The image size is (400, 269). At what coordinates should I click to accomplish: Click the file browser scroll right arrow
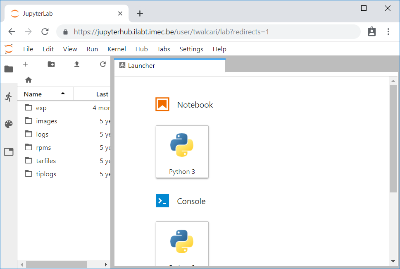106,265
